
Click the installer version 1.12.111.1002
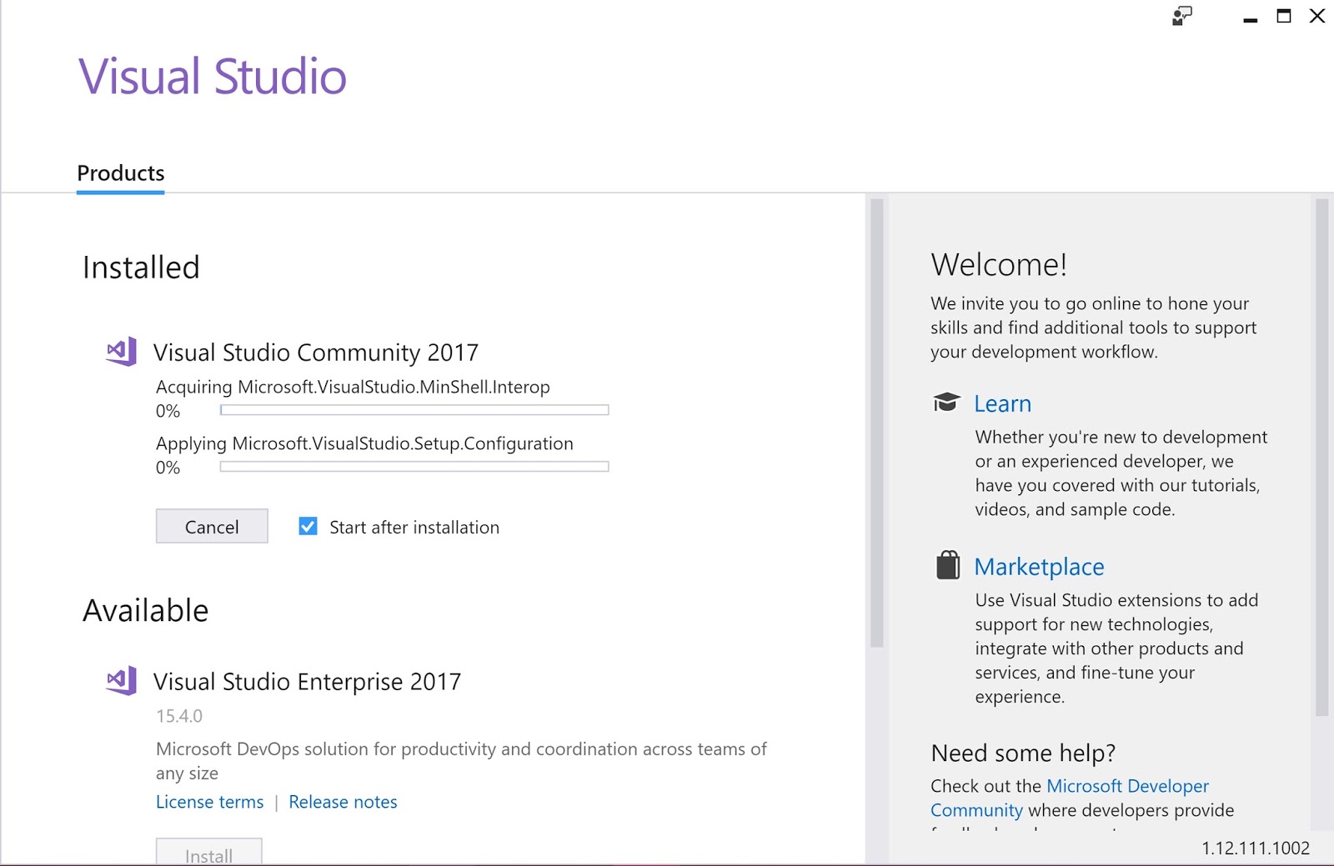click(x=1256, y=848)
